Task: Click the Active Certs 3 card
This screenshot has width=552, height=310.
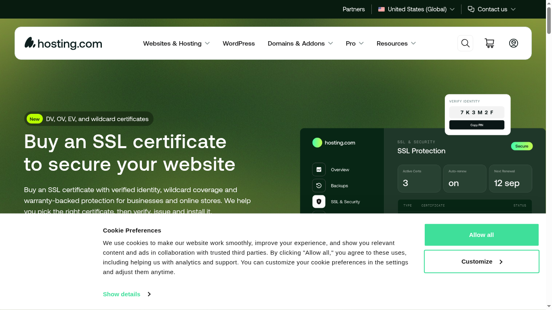Action: (x=419, y=178)
